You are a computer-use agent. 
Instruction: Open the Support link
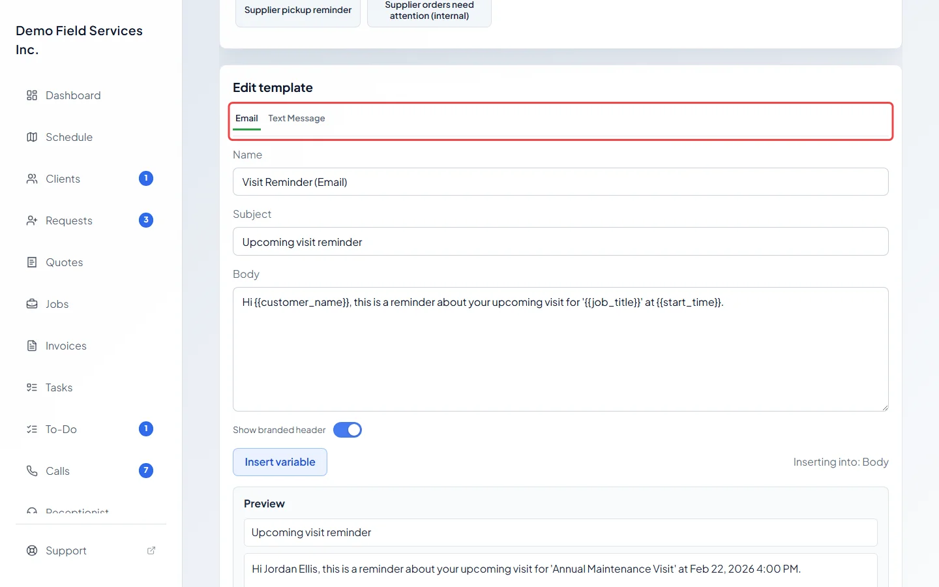point(91,550)
